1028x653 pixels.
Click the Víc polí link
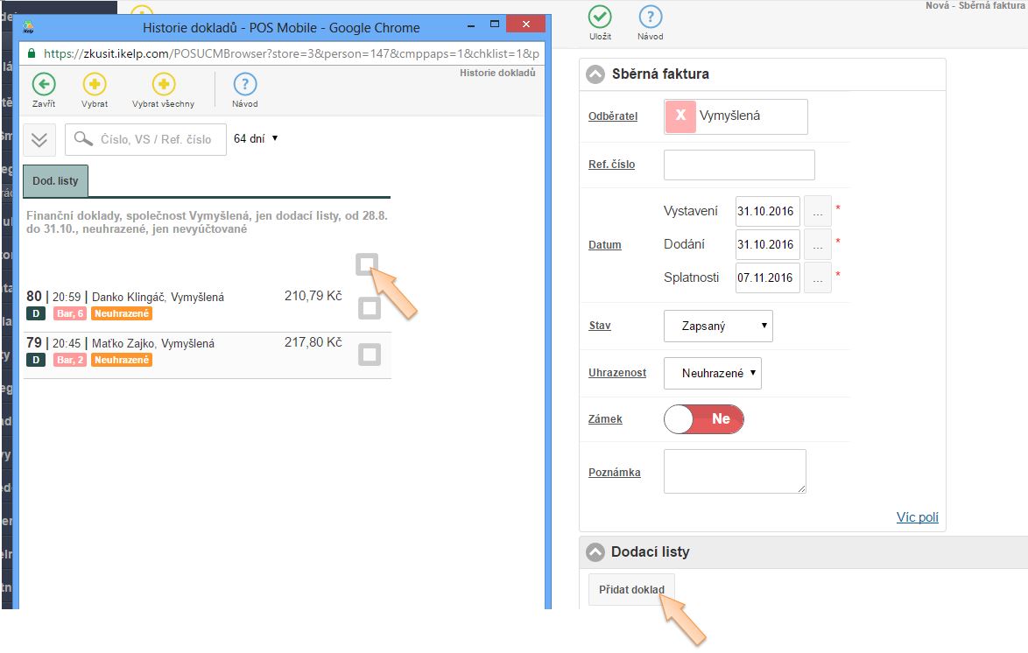(917, 517)
